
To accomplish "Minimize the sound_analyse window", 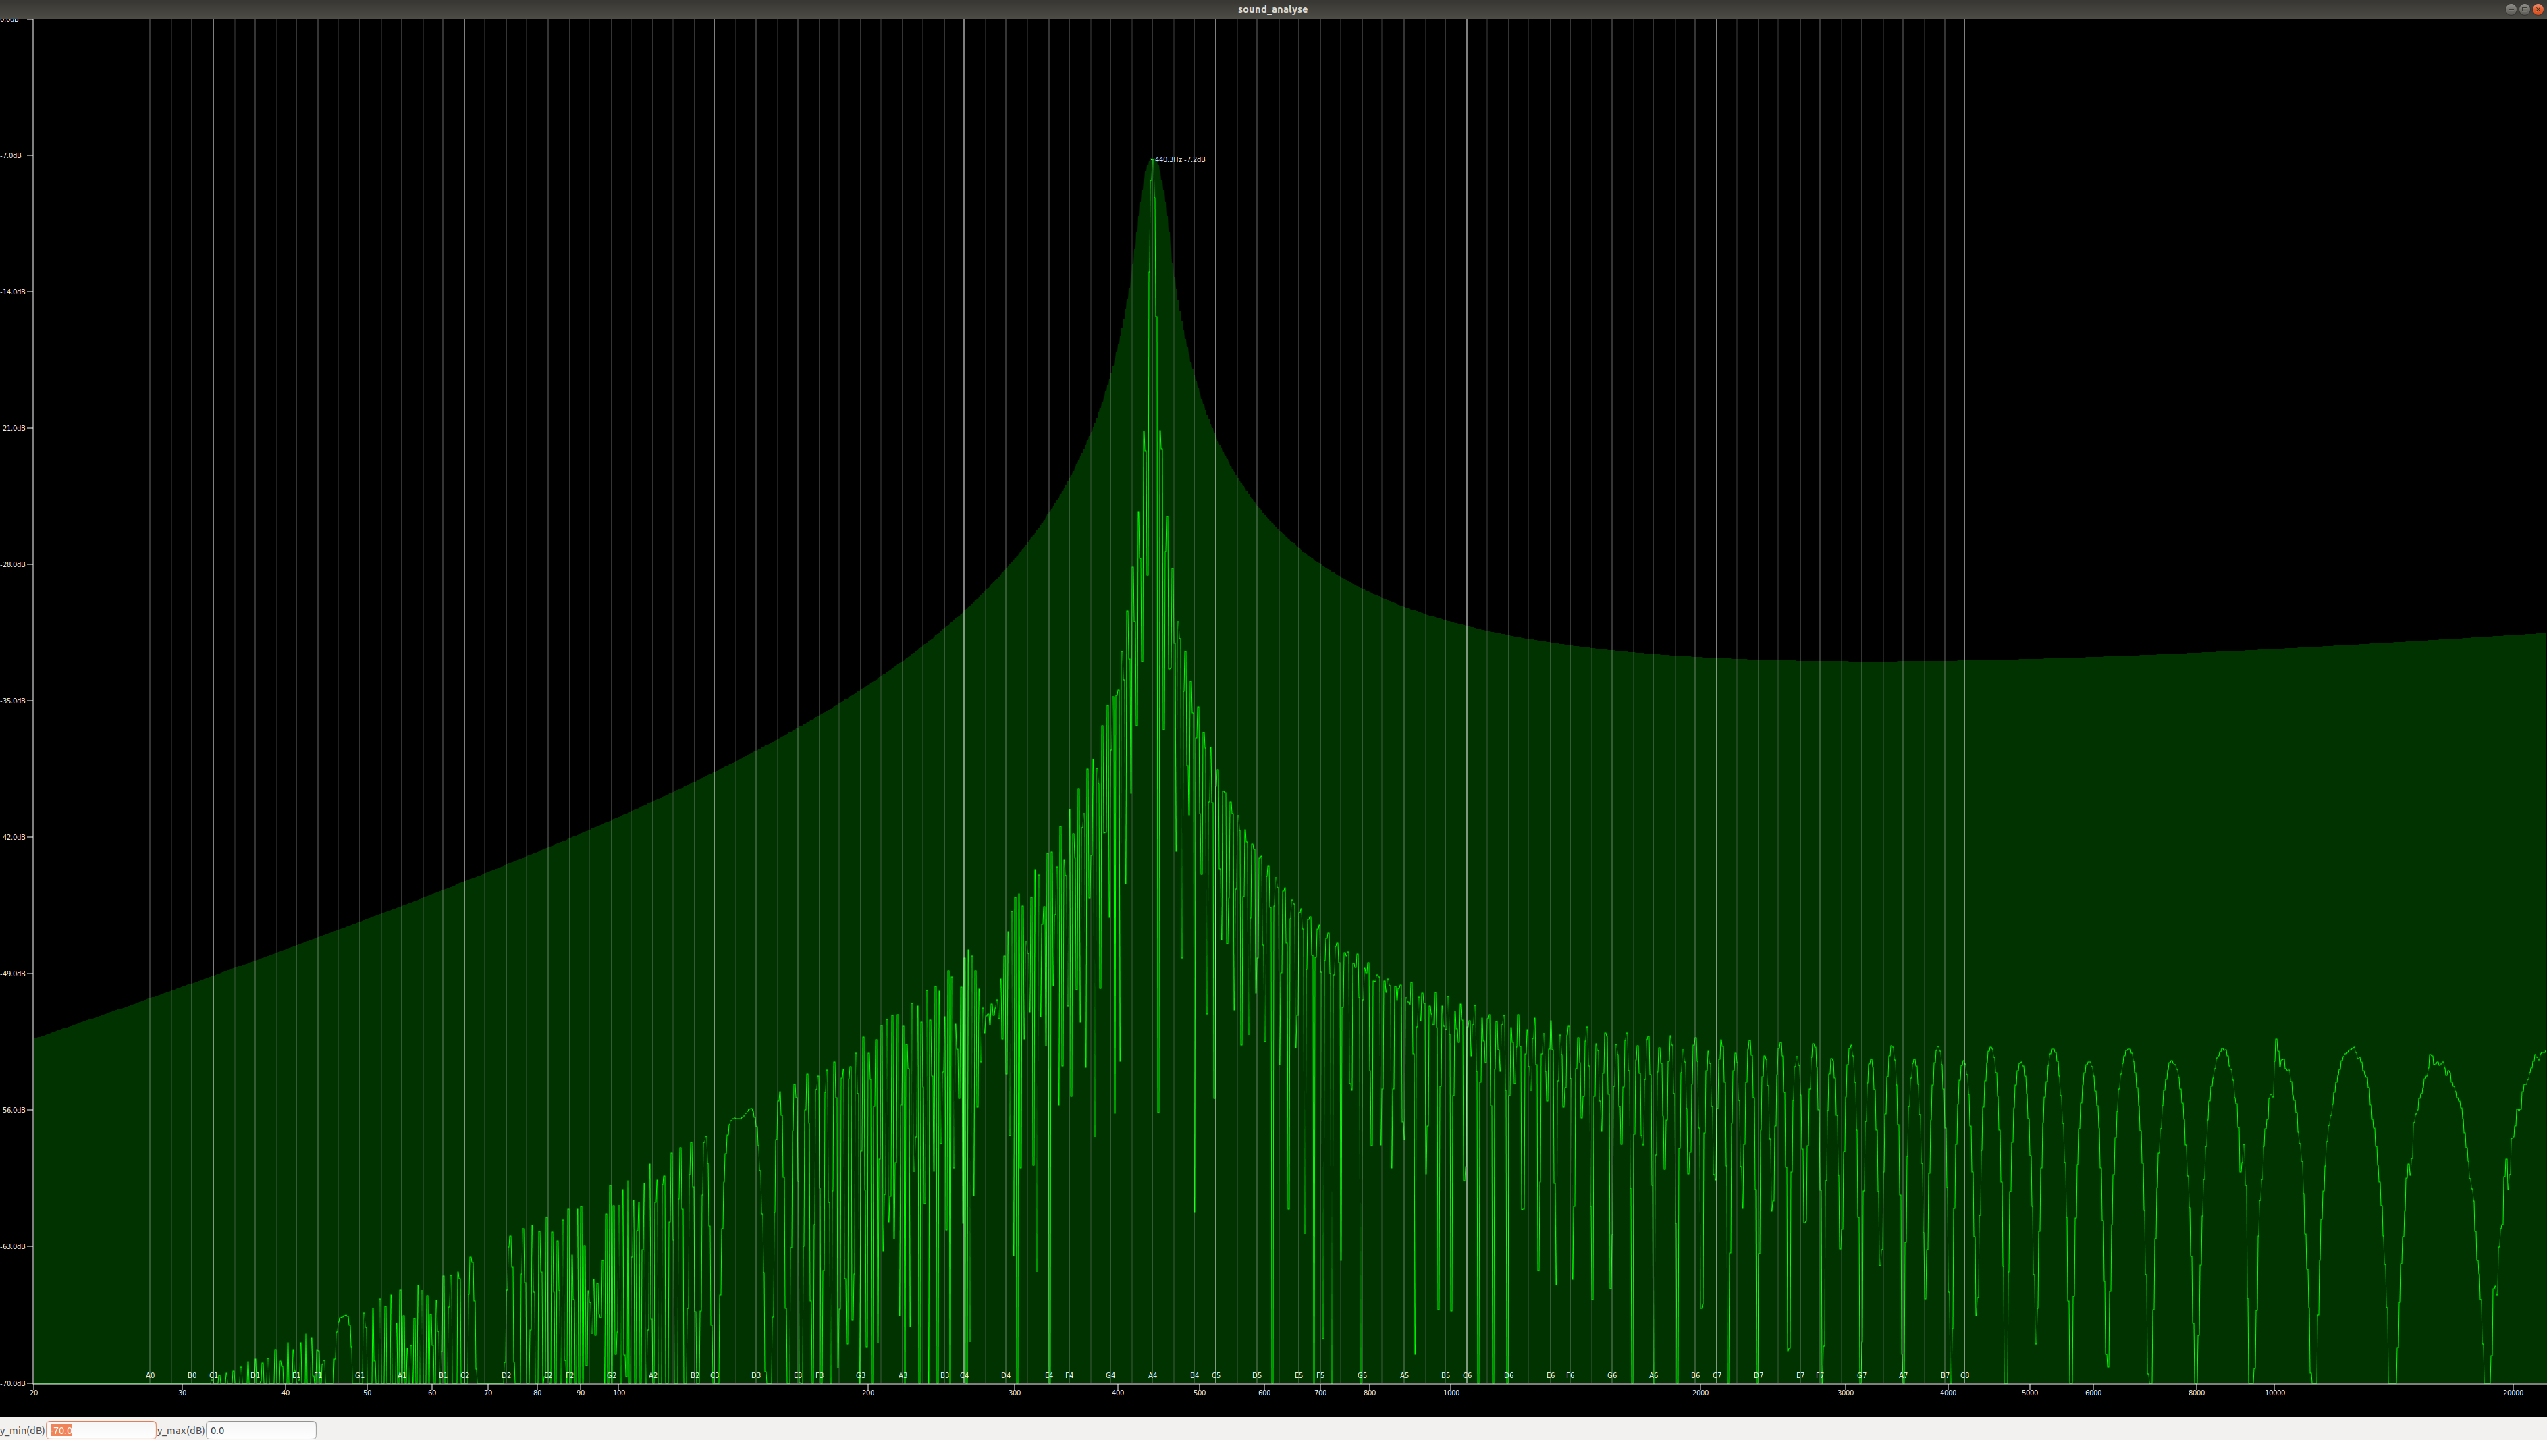I will [2511, 9].
